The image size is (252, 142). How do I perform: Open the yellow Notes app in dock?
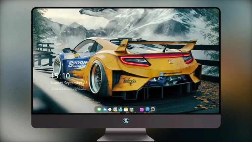126,110
